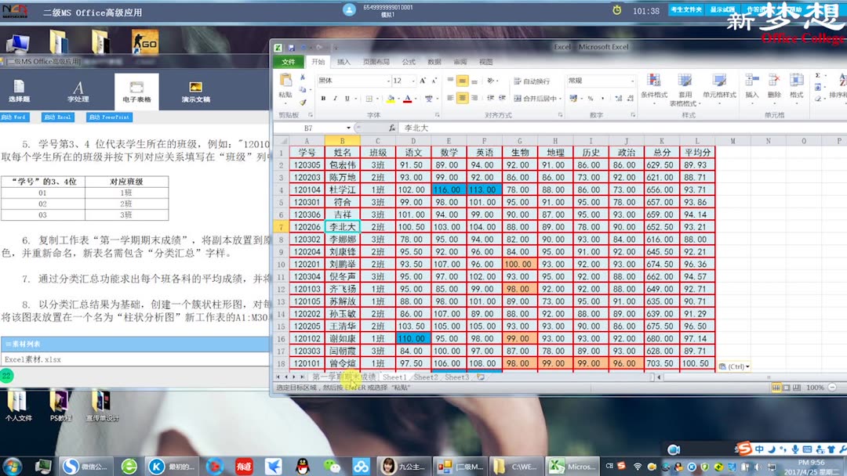Click the 打开Excel button in left panel
Screen dimensions: 847x476
[x=59, y=116]
